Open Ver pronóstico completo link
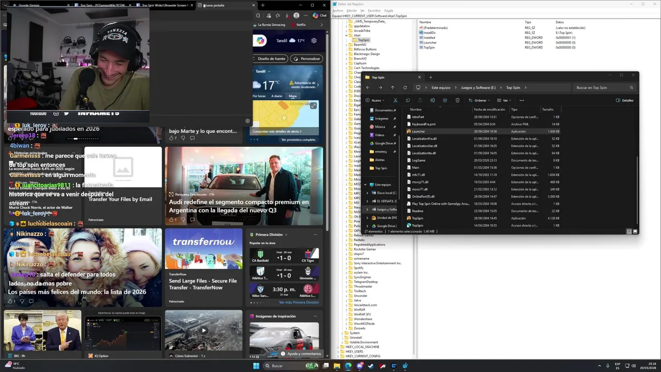This screenshot has height=372, width=661. (x=298, y=139)
